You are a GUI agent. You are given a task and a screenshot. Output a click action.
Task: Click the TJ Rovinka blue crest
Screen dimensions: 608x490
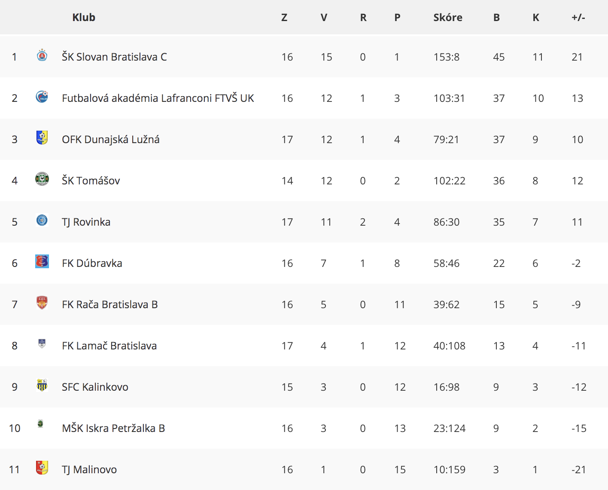[x=42, y=220]
